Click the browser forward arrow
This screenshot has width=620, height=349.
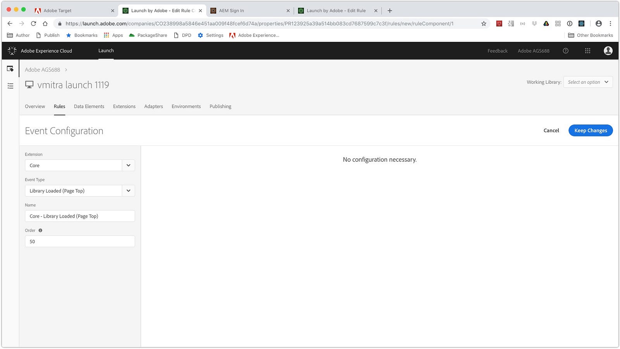(22, 24)
